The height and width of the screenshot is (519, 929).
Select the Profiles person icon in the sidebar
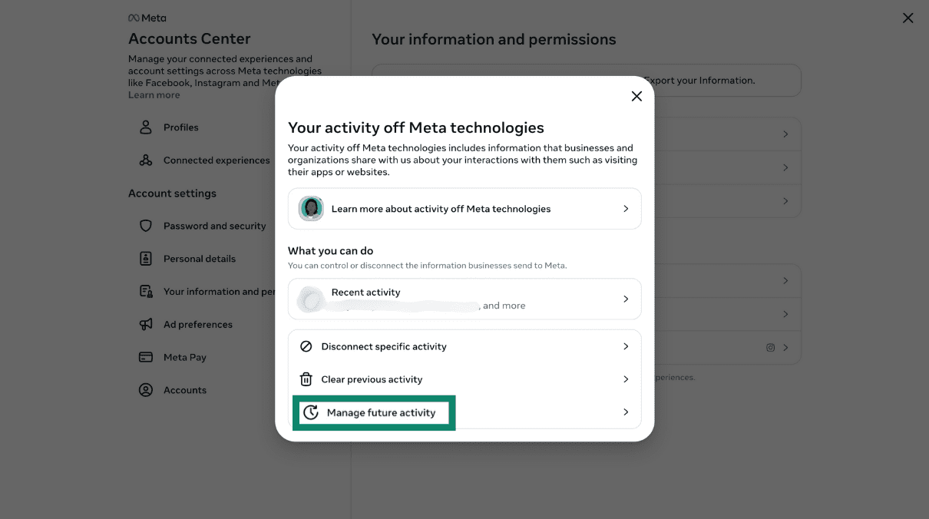pyautogui.click(x=145, y=127)
